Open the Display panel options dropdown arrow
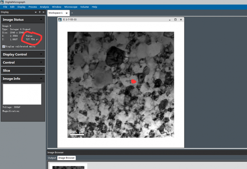This screenshot has height=169, width=247. tap(36, 12)
